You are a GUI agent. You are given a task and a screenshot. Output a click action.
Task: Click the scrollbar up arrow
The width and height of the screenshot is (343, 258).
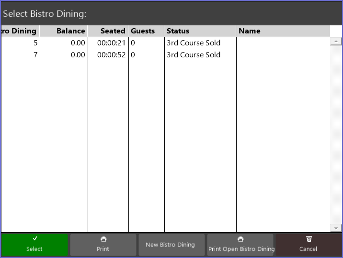coord(336,42)
